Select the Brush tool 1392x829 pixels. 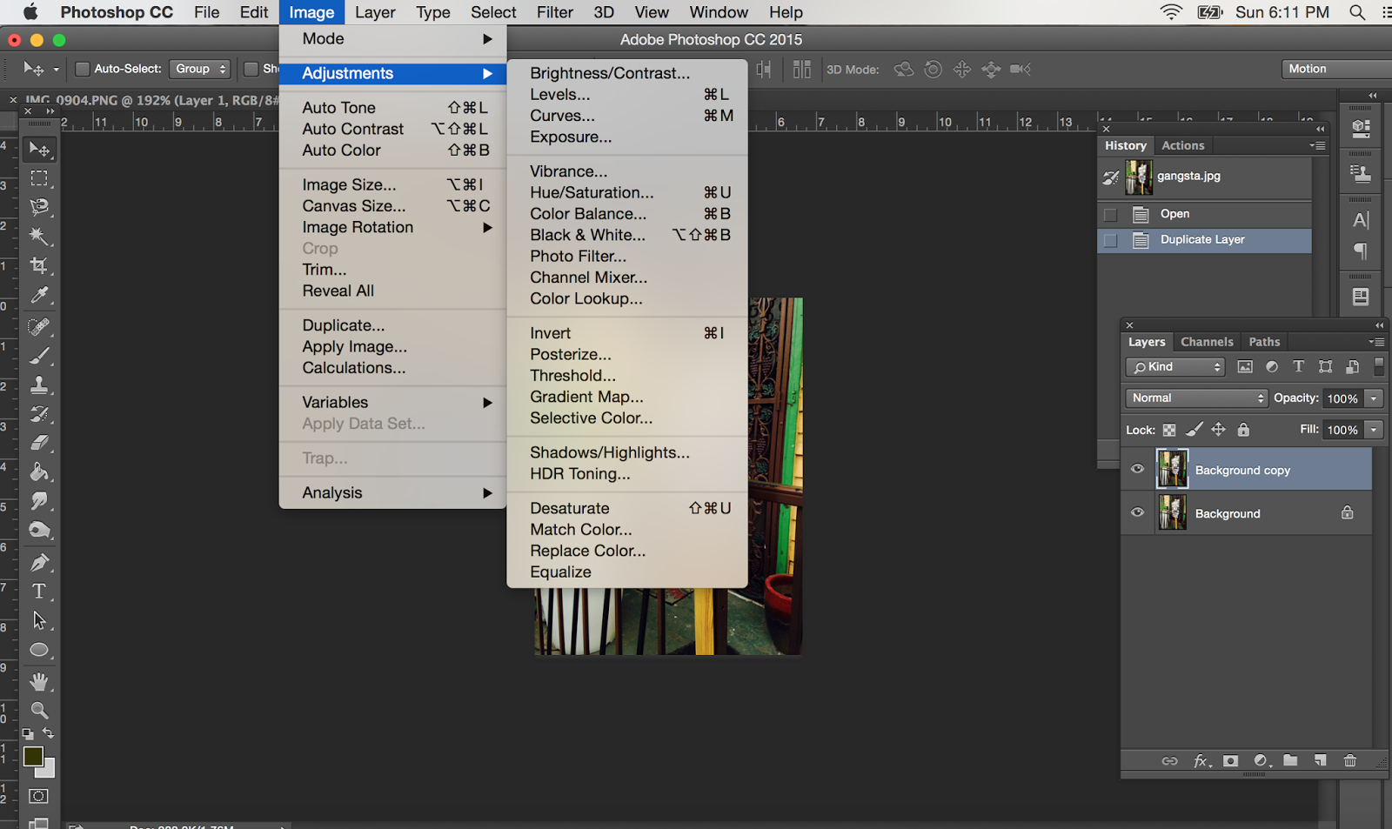tap(39, 356)
